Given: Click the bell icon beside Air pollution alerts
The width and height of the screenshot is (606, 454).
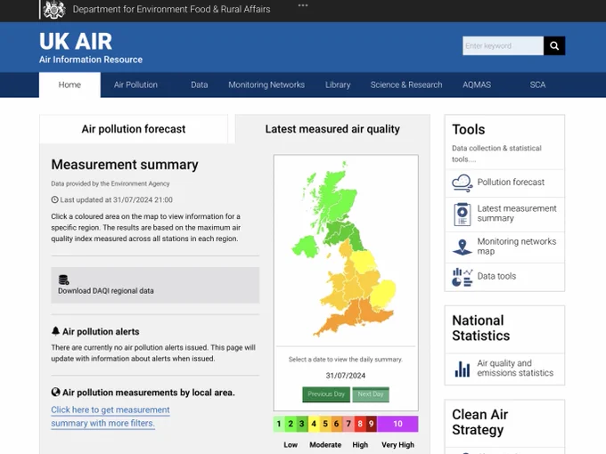Looking at the screenshot, I should 55,331.
